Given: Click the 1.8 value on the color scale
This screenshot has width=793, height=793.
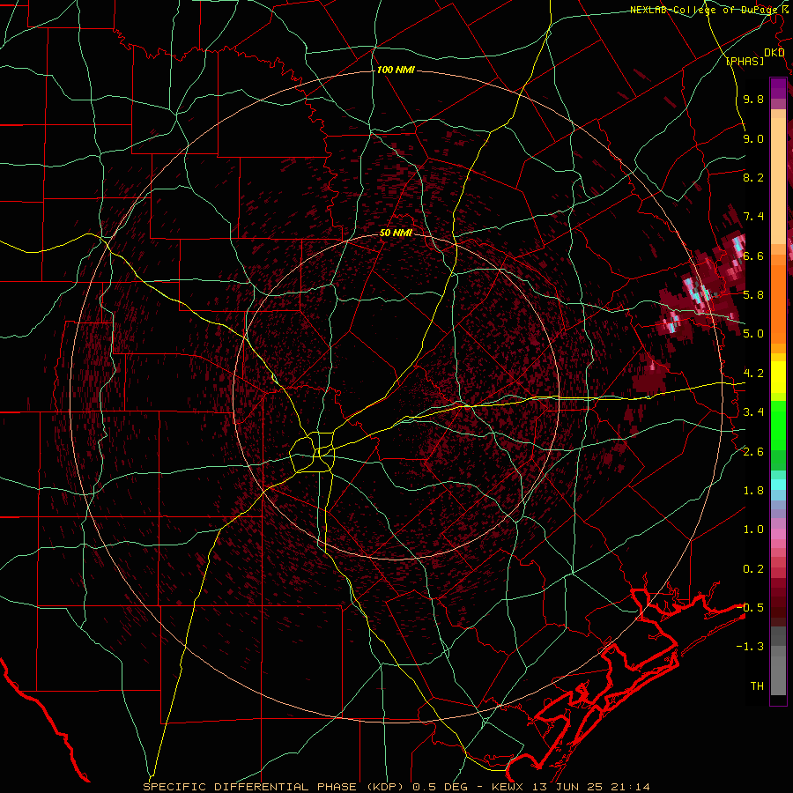Looking at the screenshot, I should tap(753, 490).
